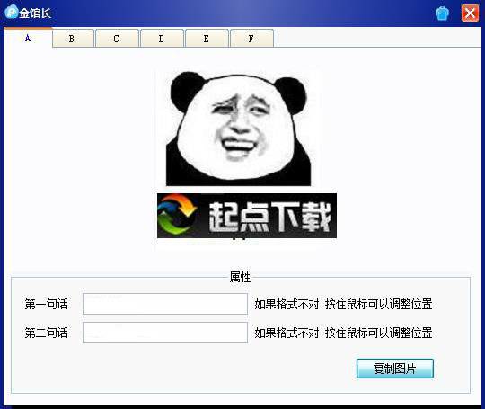Screen dimensions: 485x409
Task: Close the 金馆长 window
Action: (x=470, y=13)
